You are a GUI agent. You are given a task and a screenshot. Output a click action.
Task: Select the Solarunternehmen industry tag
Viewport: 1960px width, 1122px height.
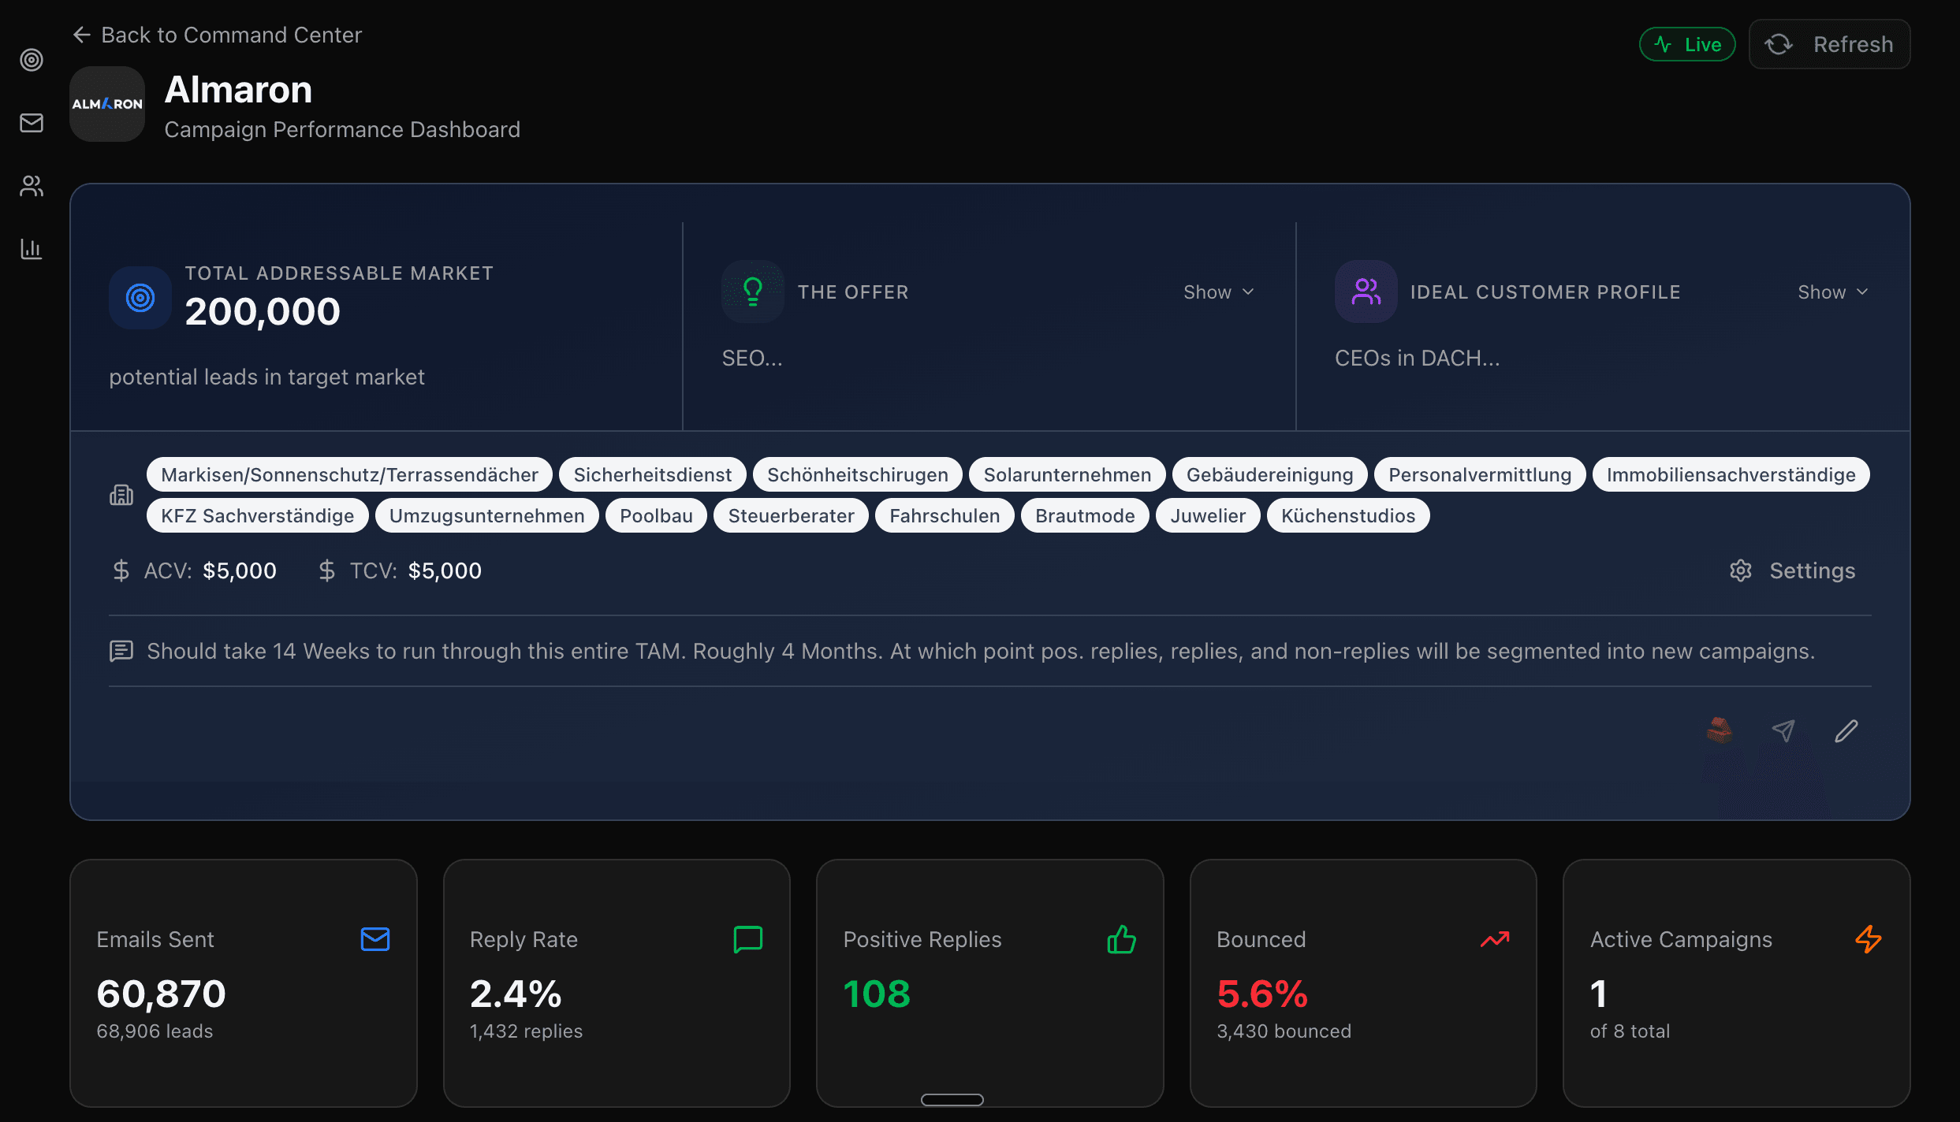(1068, 474)
